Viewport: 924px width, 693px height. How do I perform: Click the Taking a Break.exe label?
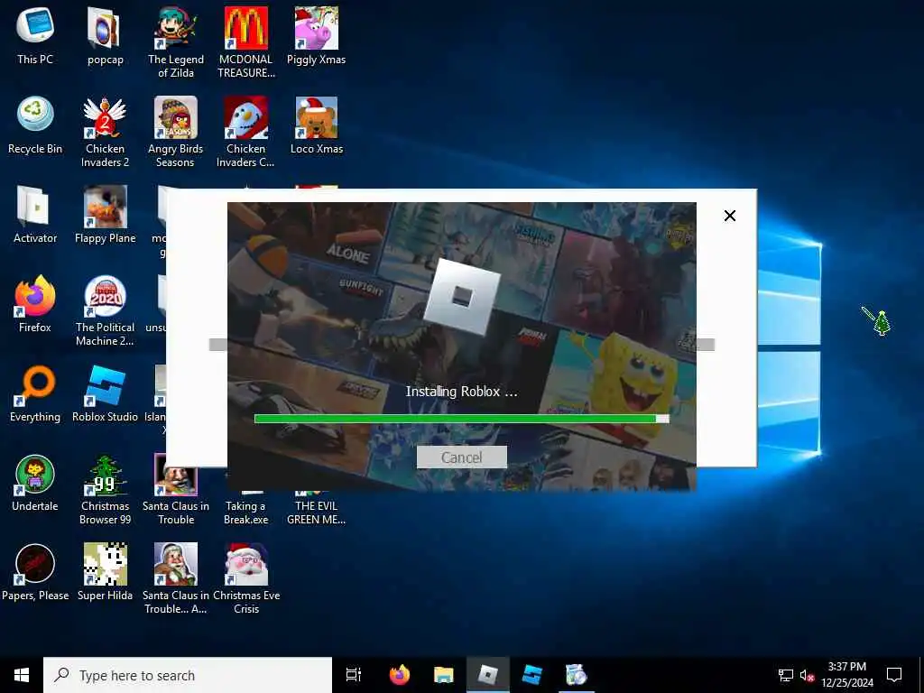click(x=245, y=513)
